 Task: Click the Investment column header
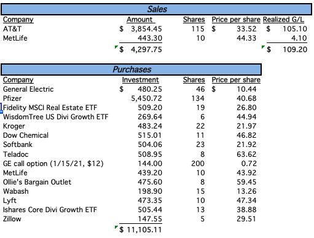(141, 80)
